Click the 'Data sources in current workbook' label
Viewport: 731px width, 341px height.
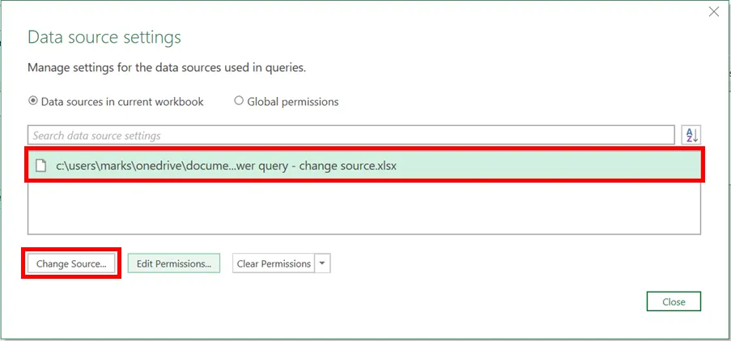122,102
